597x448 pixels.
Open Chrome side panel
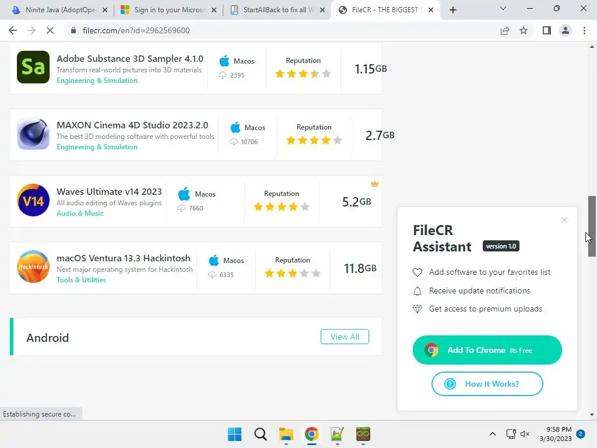tap(547, 30)
